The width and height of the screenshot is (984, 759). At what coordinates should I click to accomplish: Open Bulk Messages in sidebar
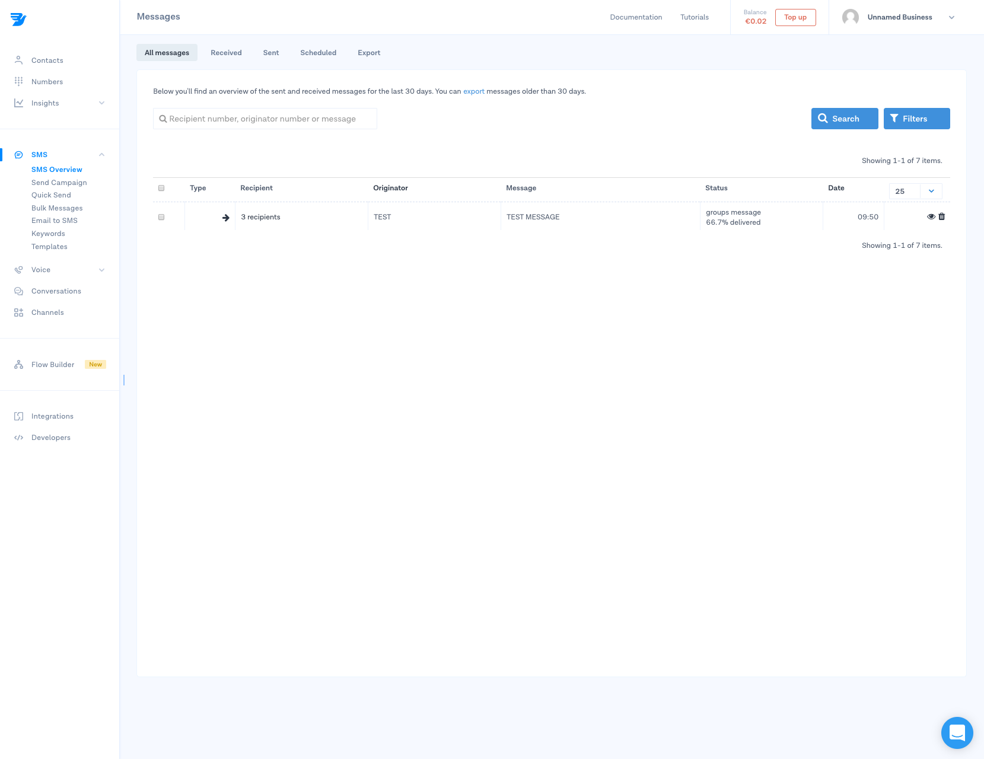click(57, 208)
